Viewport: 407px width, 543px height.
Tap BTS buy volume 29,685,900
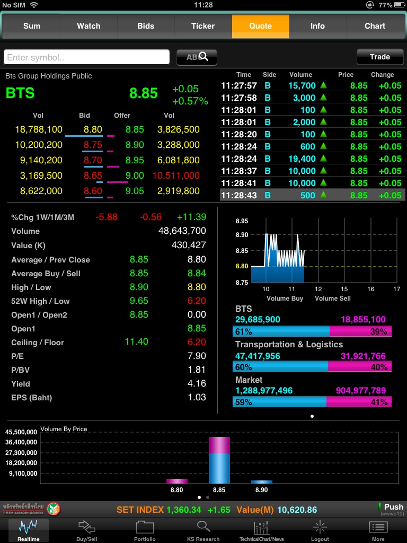[258, 319]
